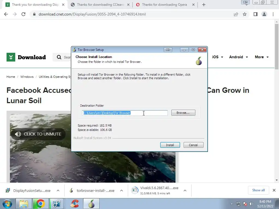The height and width of the screenshot is (209, 279).
Task: Close the DisplayFusion tab
Action: coord(63,5)
